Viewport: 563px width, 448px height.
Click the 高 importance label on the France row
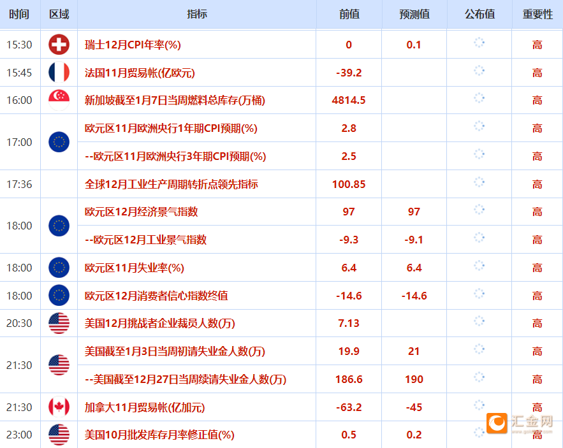(x=536, y=73)
